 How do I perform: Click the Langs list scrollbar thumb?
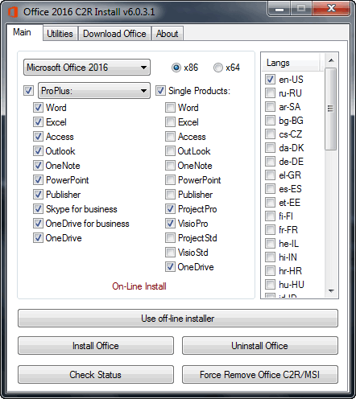pos(331,109)
